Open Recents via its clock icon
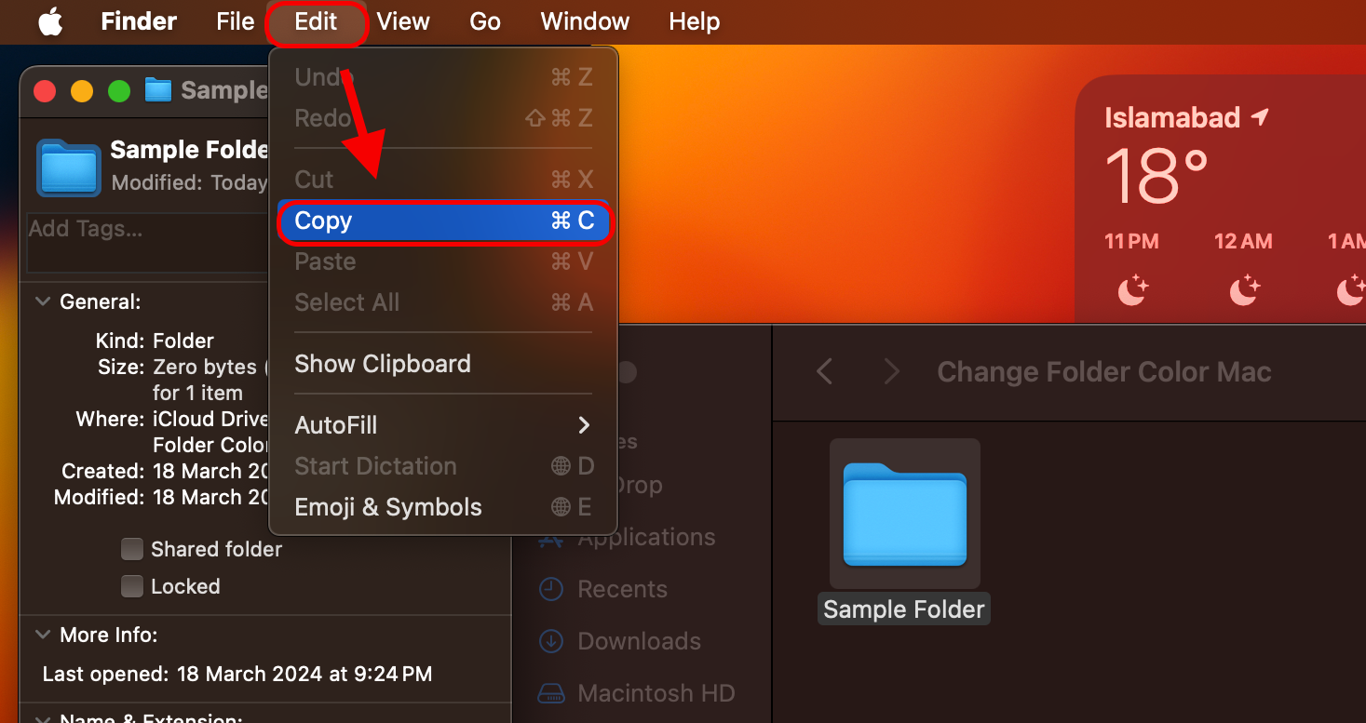The width and height of the screenshot is (1366, 723). 552,589
